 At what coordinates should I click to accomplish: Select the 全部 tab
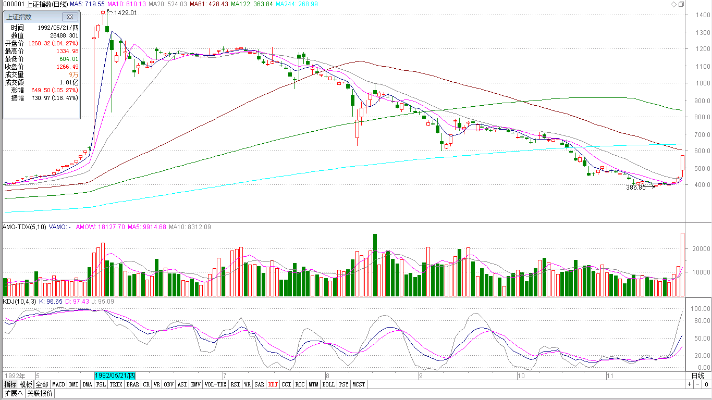42,384
